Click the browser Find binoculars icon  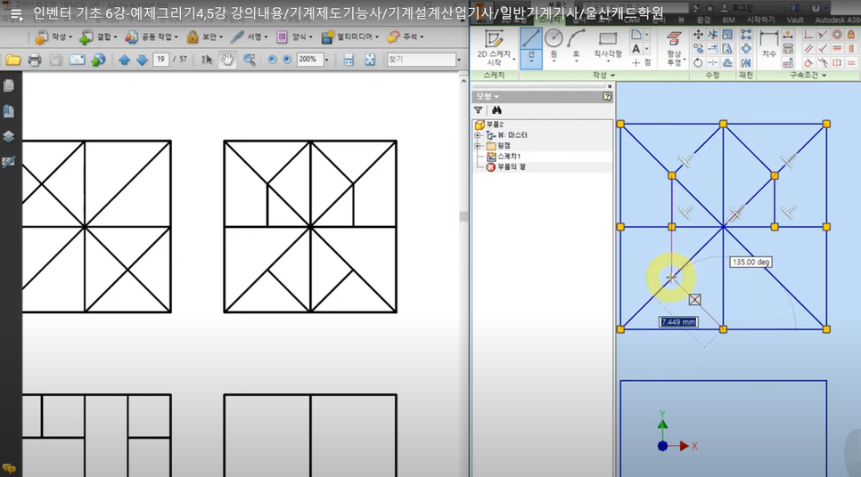click(x=496, y=110)
